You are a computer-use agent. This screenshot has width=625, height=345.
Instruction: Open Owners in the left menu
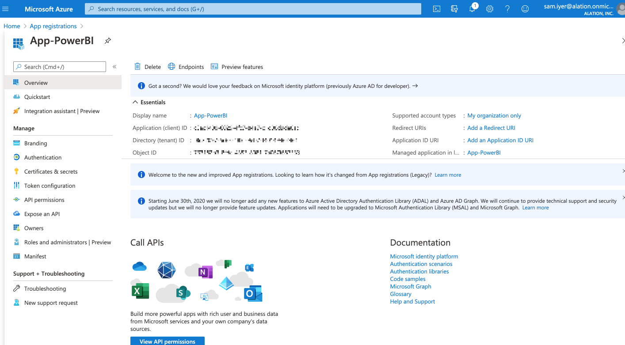(x=63, y=228)
